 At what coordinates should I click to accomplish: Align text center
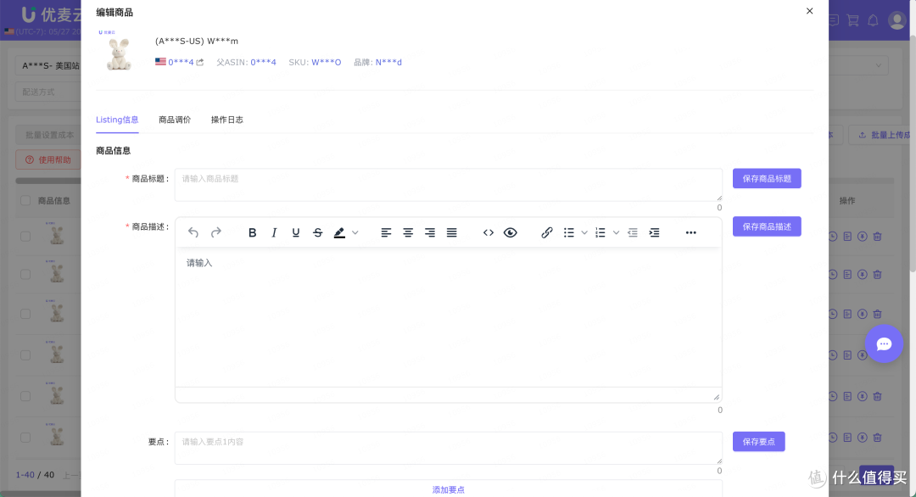coord(408,232)
